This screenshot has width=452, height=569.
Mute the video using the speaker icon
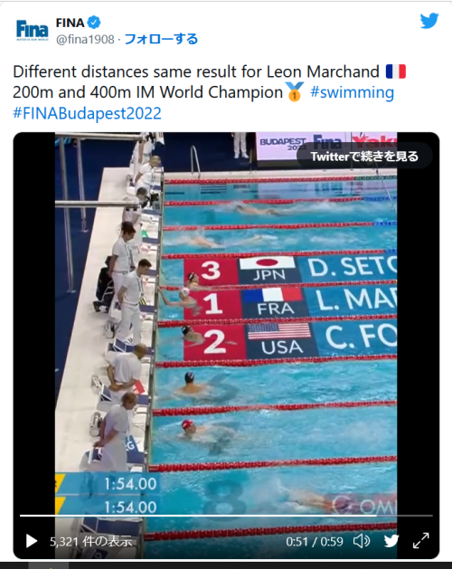pyautogui.click(x=362, y=541)
